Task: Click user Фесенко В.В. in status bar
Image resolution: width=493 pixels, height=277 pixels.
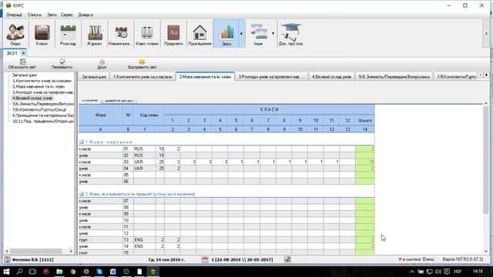Action: click(x=32, y=260)
